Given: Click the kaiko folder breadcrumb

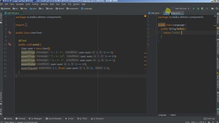Looking at the screenshot, I should click(x=50, y=9).
